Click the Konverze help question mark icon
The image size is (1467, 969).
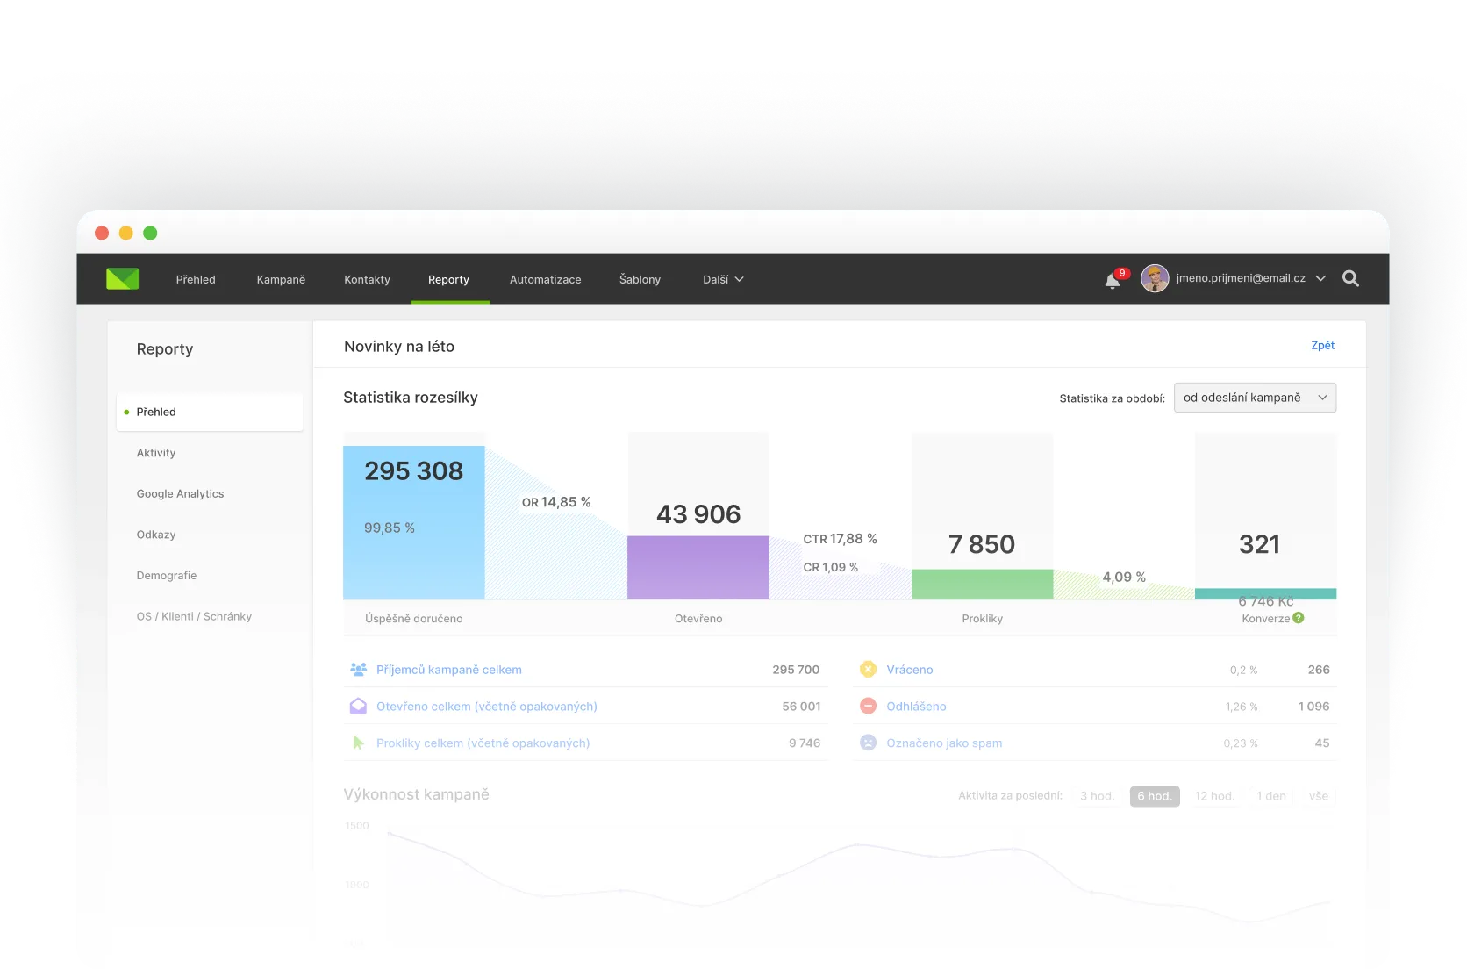click(1299, 618)
